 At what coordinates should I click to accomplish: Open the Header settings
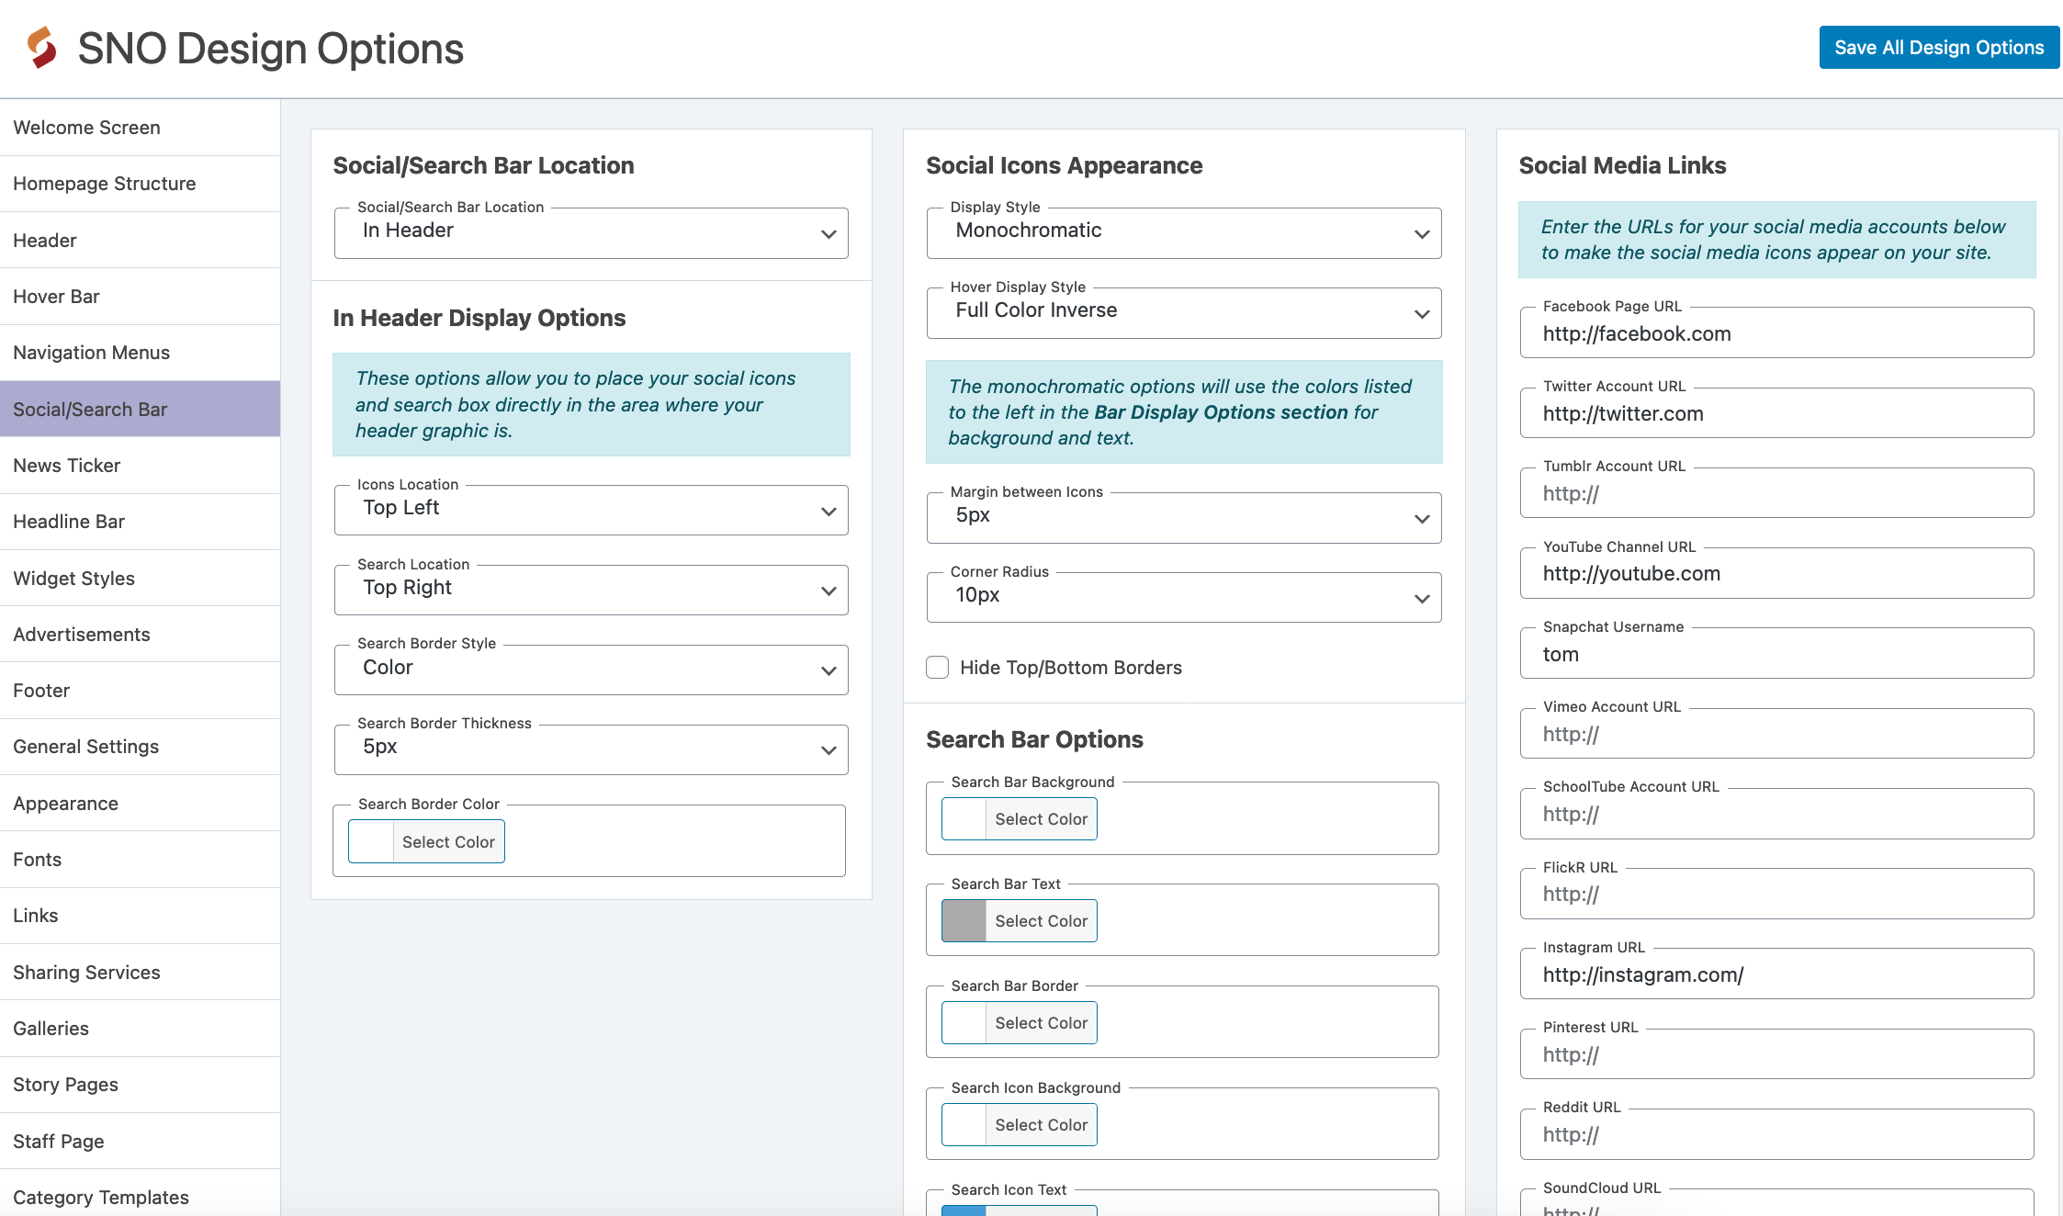[x=140, y=241]
